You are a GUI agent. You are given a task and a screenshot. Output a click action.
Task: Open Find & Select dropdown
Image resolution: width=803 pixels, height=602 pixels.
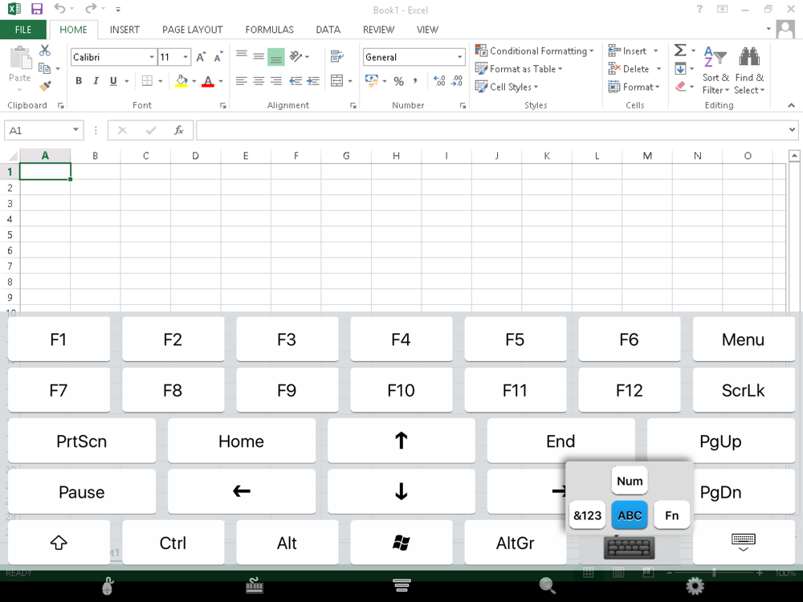pos(749,71)
